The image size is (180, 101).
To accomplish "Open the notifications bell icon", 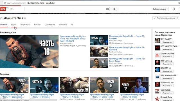I will 174,9.
